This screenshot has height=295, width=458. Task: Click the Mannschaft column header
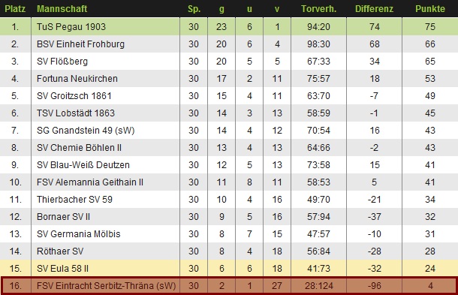(62, 9)
